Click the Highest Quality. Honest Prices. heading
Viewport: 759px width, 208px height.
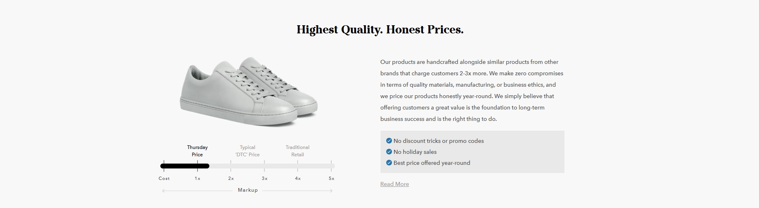380,30
